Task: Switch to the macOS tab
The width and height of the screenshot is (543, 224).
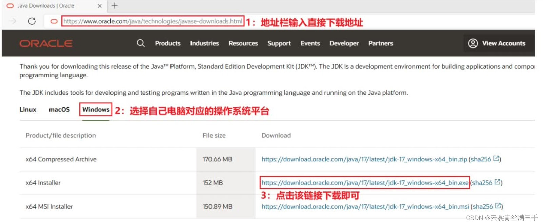Action: [x=59, y=110]
